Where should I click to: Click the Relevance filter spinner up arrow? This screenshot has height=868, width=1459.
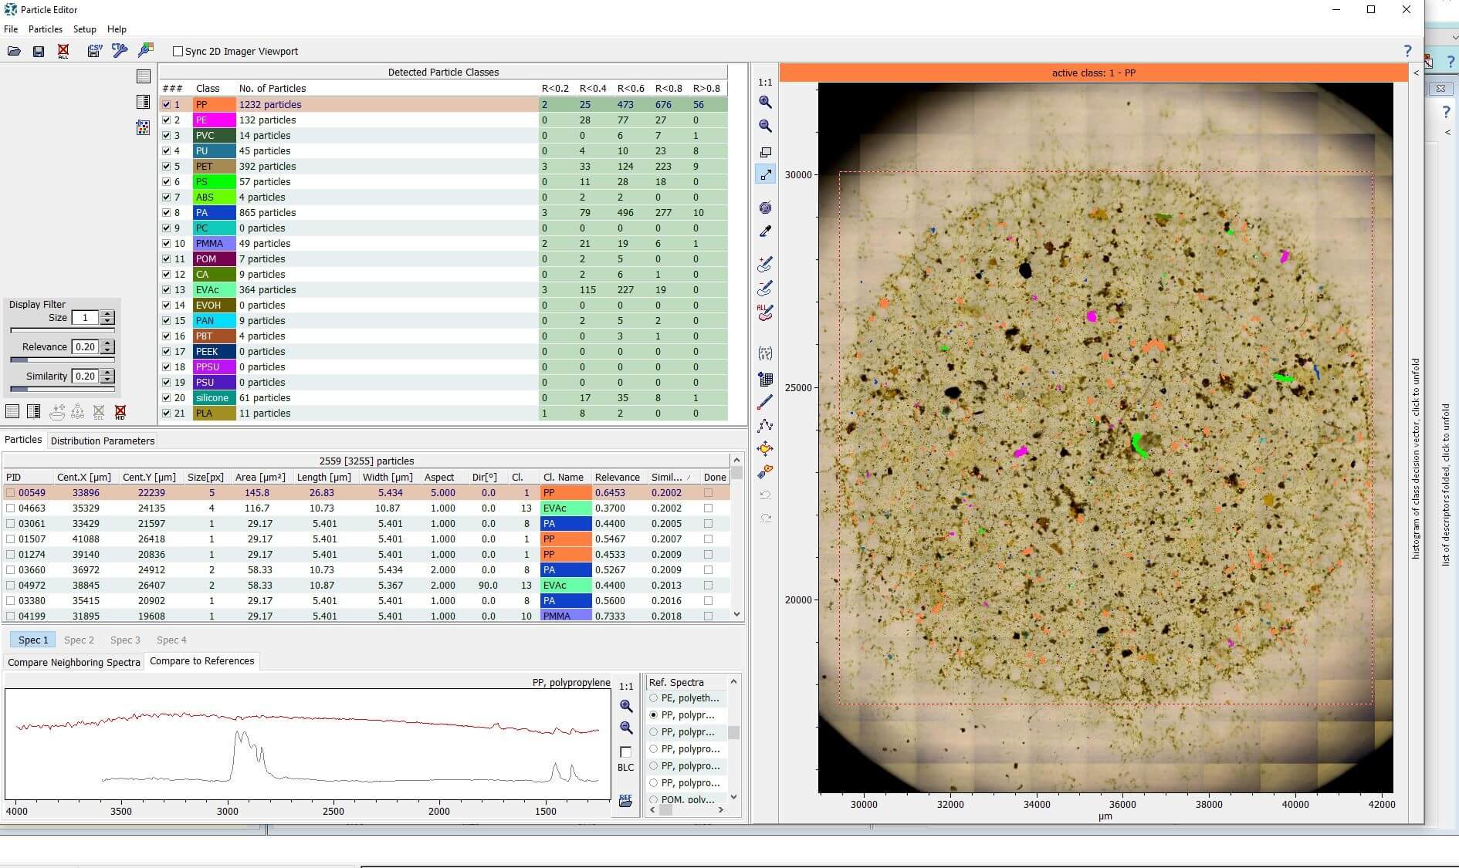(x=107, y=343)
